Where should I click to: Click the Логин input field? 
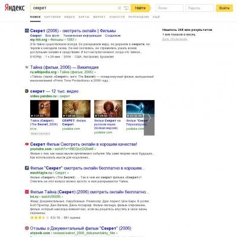coord(169,8)
